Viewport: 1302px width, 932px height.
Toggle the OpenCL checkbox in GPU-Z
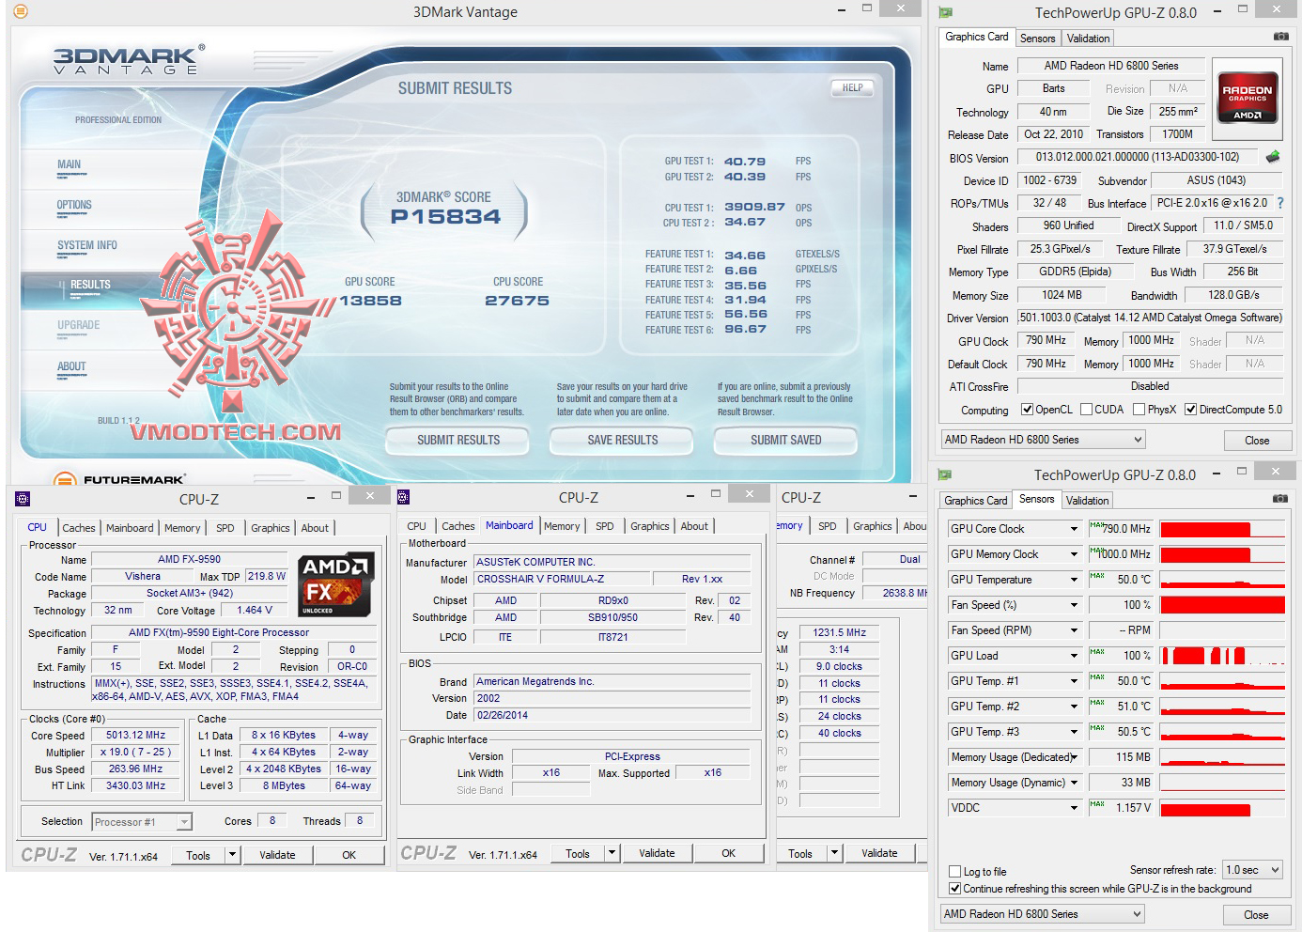1028,410
